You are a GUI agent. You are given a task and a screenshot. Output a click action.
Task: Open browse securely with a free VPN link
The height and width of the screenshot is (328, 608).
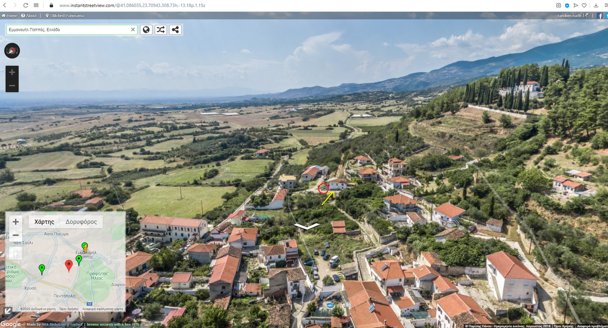pyautogui.click(x=113, y=325)
